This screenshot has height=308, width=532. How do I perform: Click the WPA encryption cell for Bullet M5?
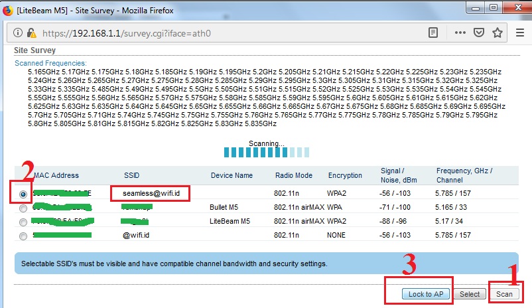pyautogui.click(x=334, y=207)
